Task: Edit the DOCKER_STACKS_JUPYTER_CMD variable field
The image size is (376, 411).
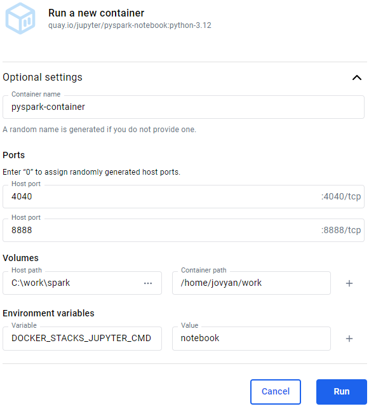Action: pos(82,339)
